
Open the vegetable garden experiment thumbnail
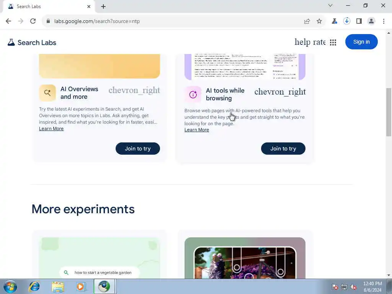[100, 258]
